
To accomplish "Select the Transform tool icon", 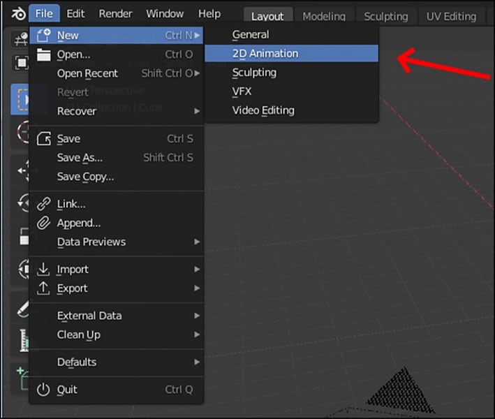I will 24,269.
